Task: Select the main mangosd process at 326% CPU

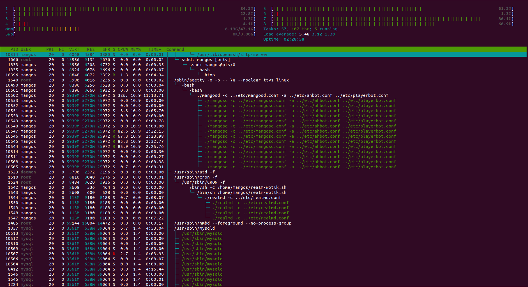Action: (263, 95)
